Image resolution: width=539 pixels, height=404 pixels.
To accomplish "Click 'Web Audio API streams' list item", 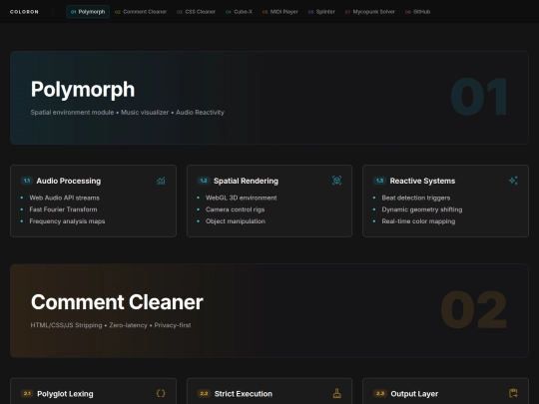I will (x=64, y=198).
